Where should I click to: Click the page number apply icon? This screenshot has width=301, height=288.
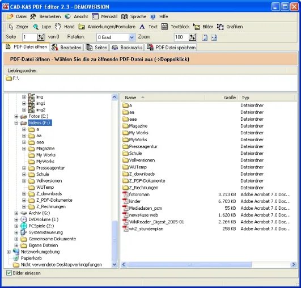click(41, 37)
